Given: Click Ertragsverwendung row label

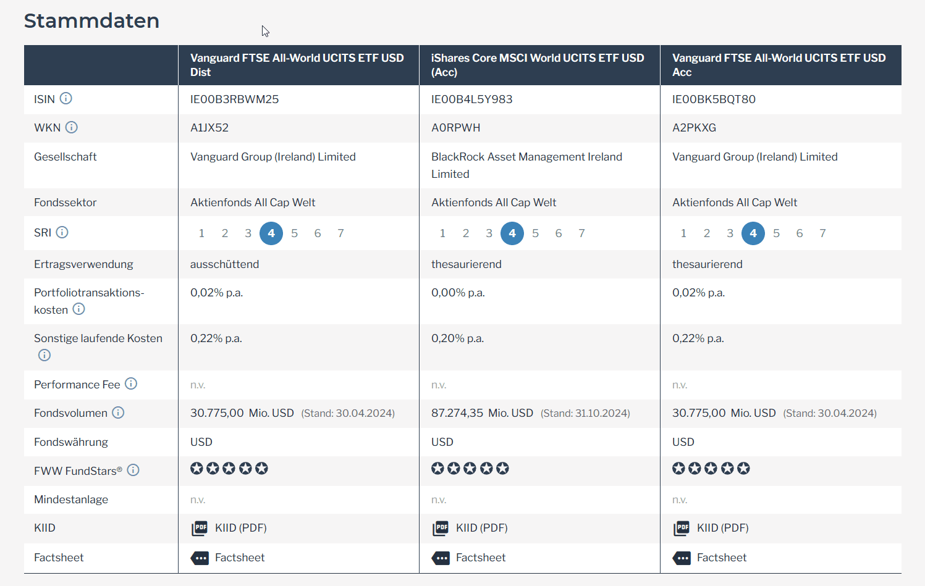Looking at the screenshot, I should 84,264.
